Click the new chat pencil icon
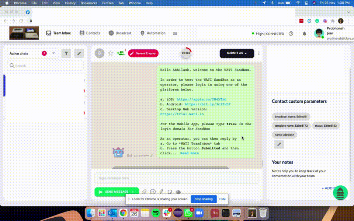 (79, 53)
